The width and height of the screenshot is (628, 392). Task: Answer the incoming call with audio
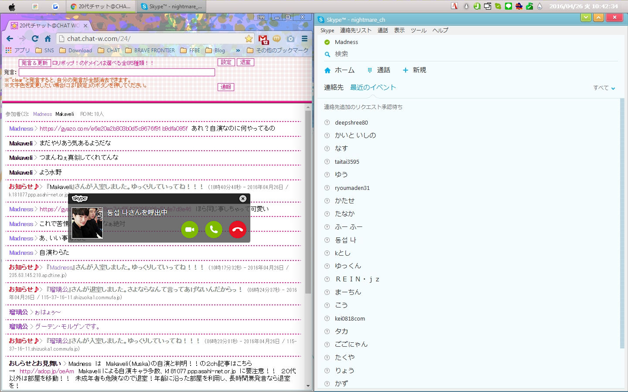214,230
